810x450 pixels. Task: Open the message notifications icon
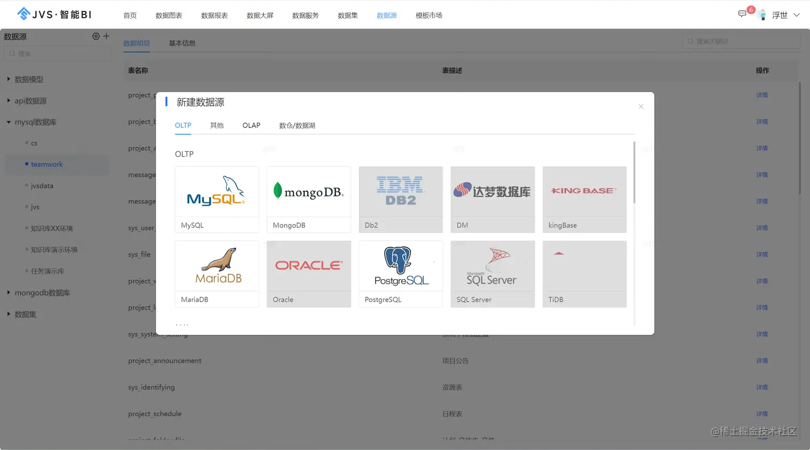(742, 14)
